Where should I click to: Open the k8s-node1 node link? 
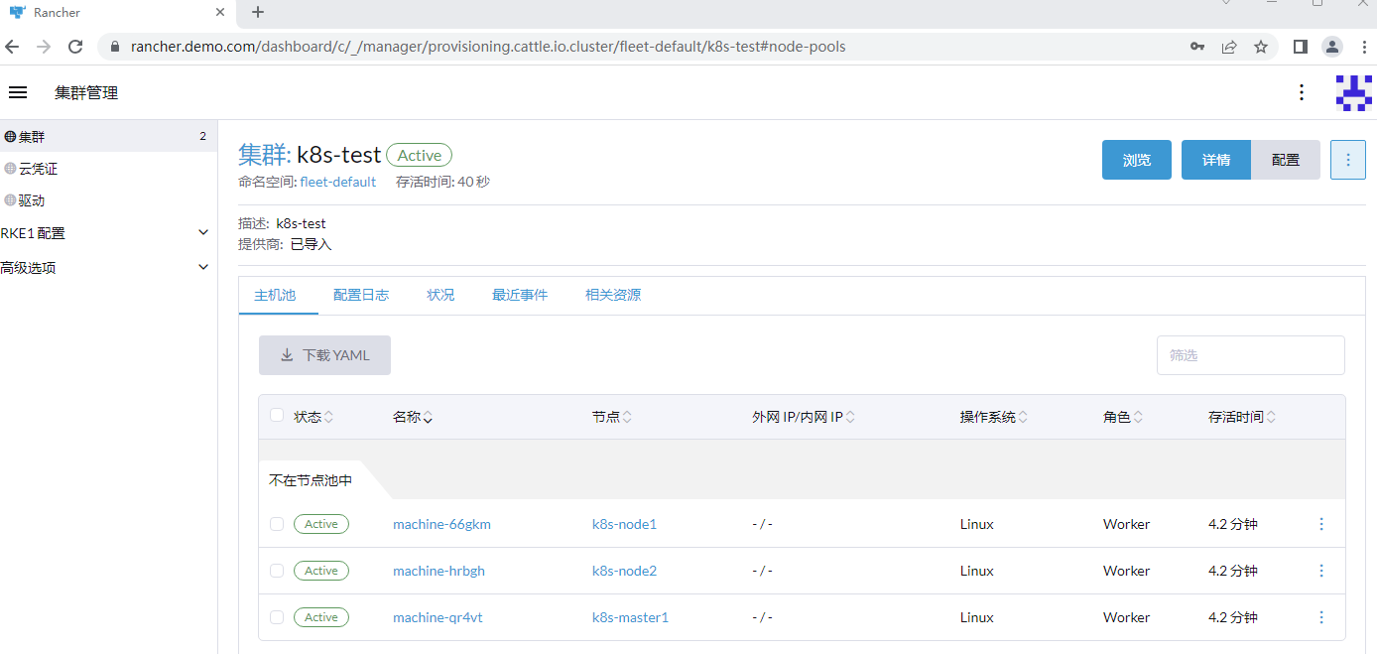coord(624,524)
